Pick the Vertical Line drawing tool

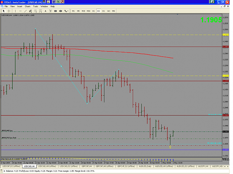(15, 11)
